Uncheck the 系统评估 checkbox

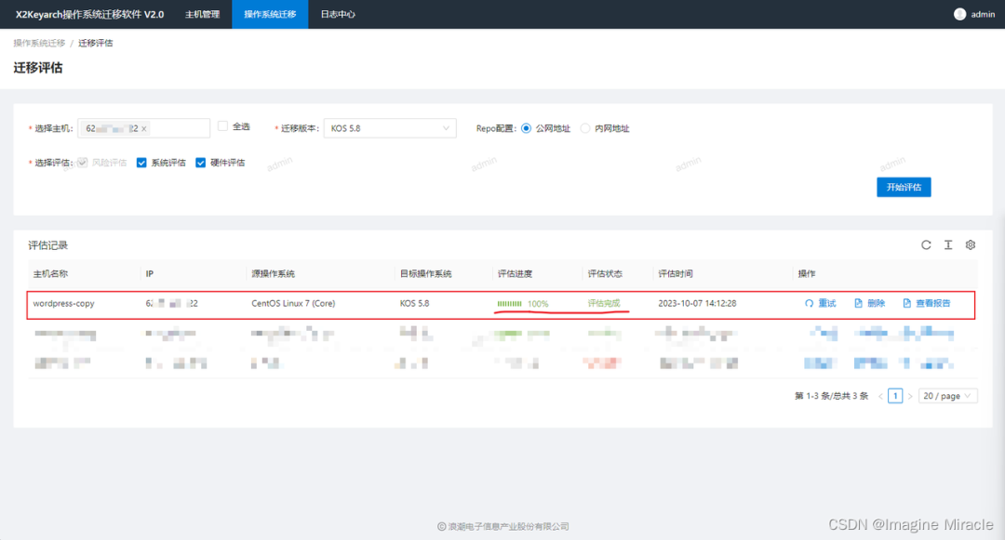pos(142,163)
